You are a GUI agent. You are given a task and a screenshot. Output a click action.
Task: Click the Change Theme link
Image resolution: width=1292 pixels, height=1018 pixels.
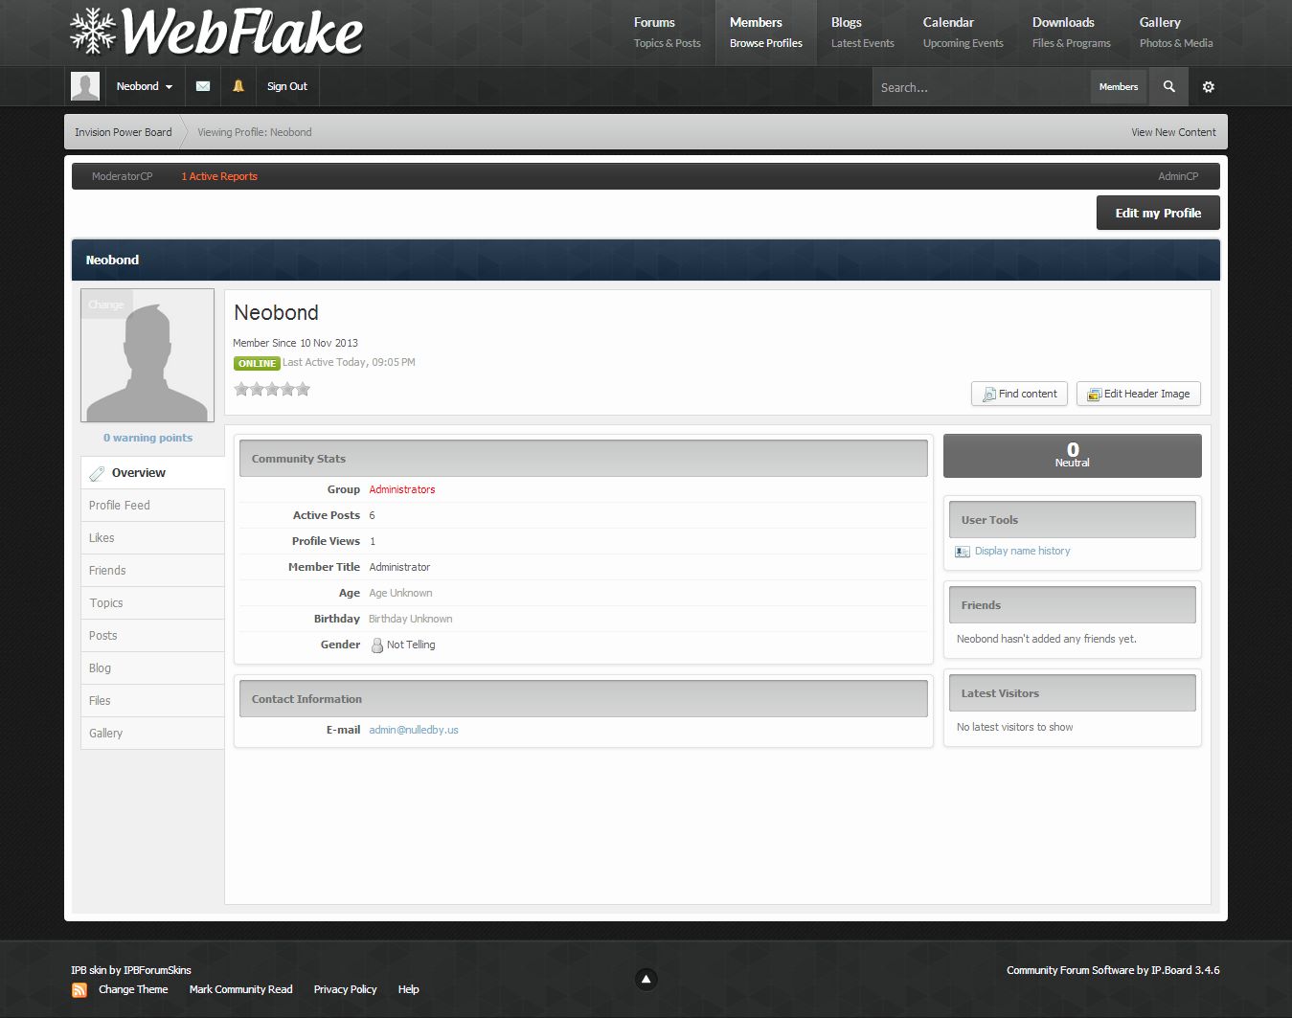[133, 989]
